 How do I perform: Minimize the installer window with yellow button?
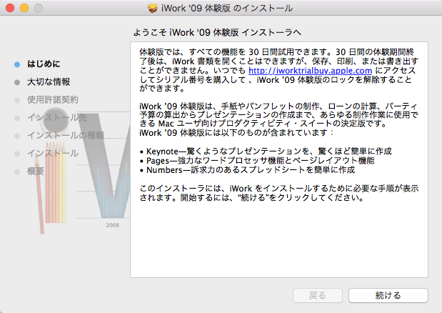(x=24, y=8)
